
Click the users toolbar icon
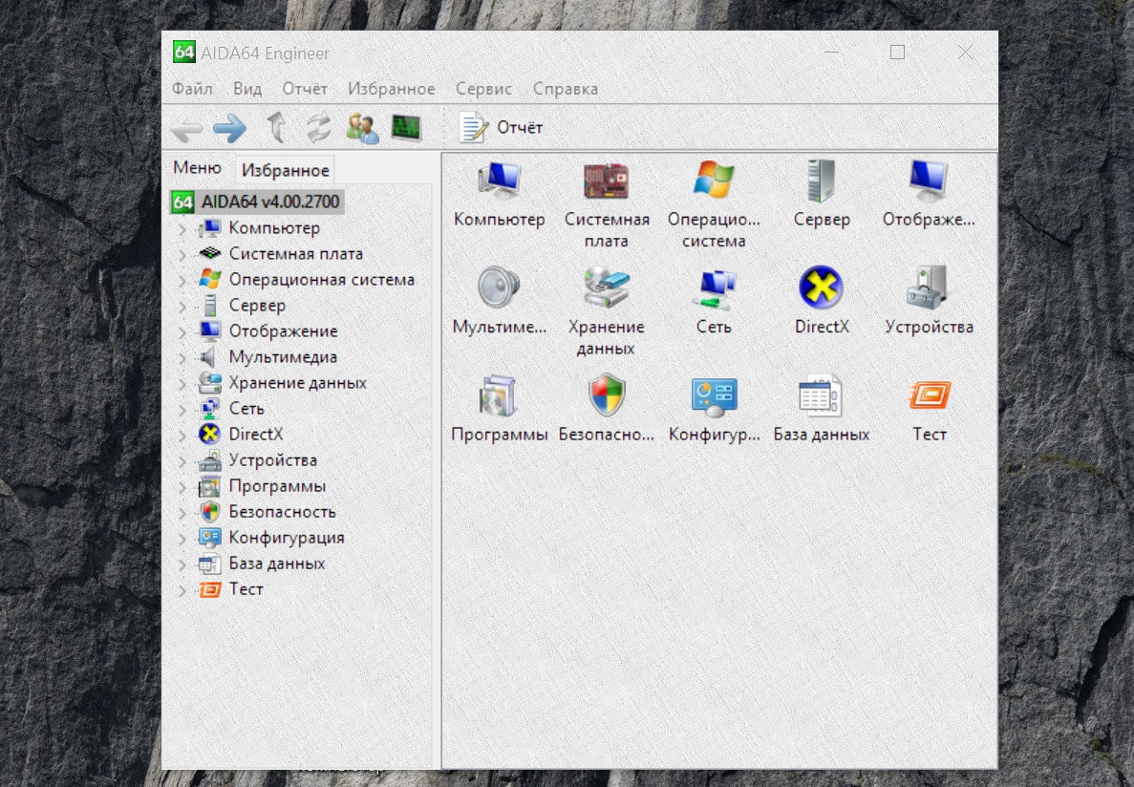362,128
